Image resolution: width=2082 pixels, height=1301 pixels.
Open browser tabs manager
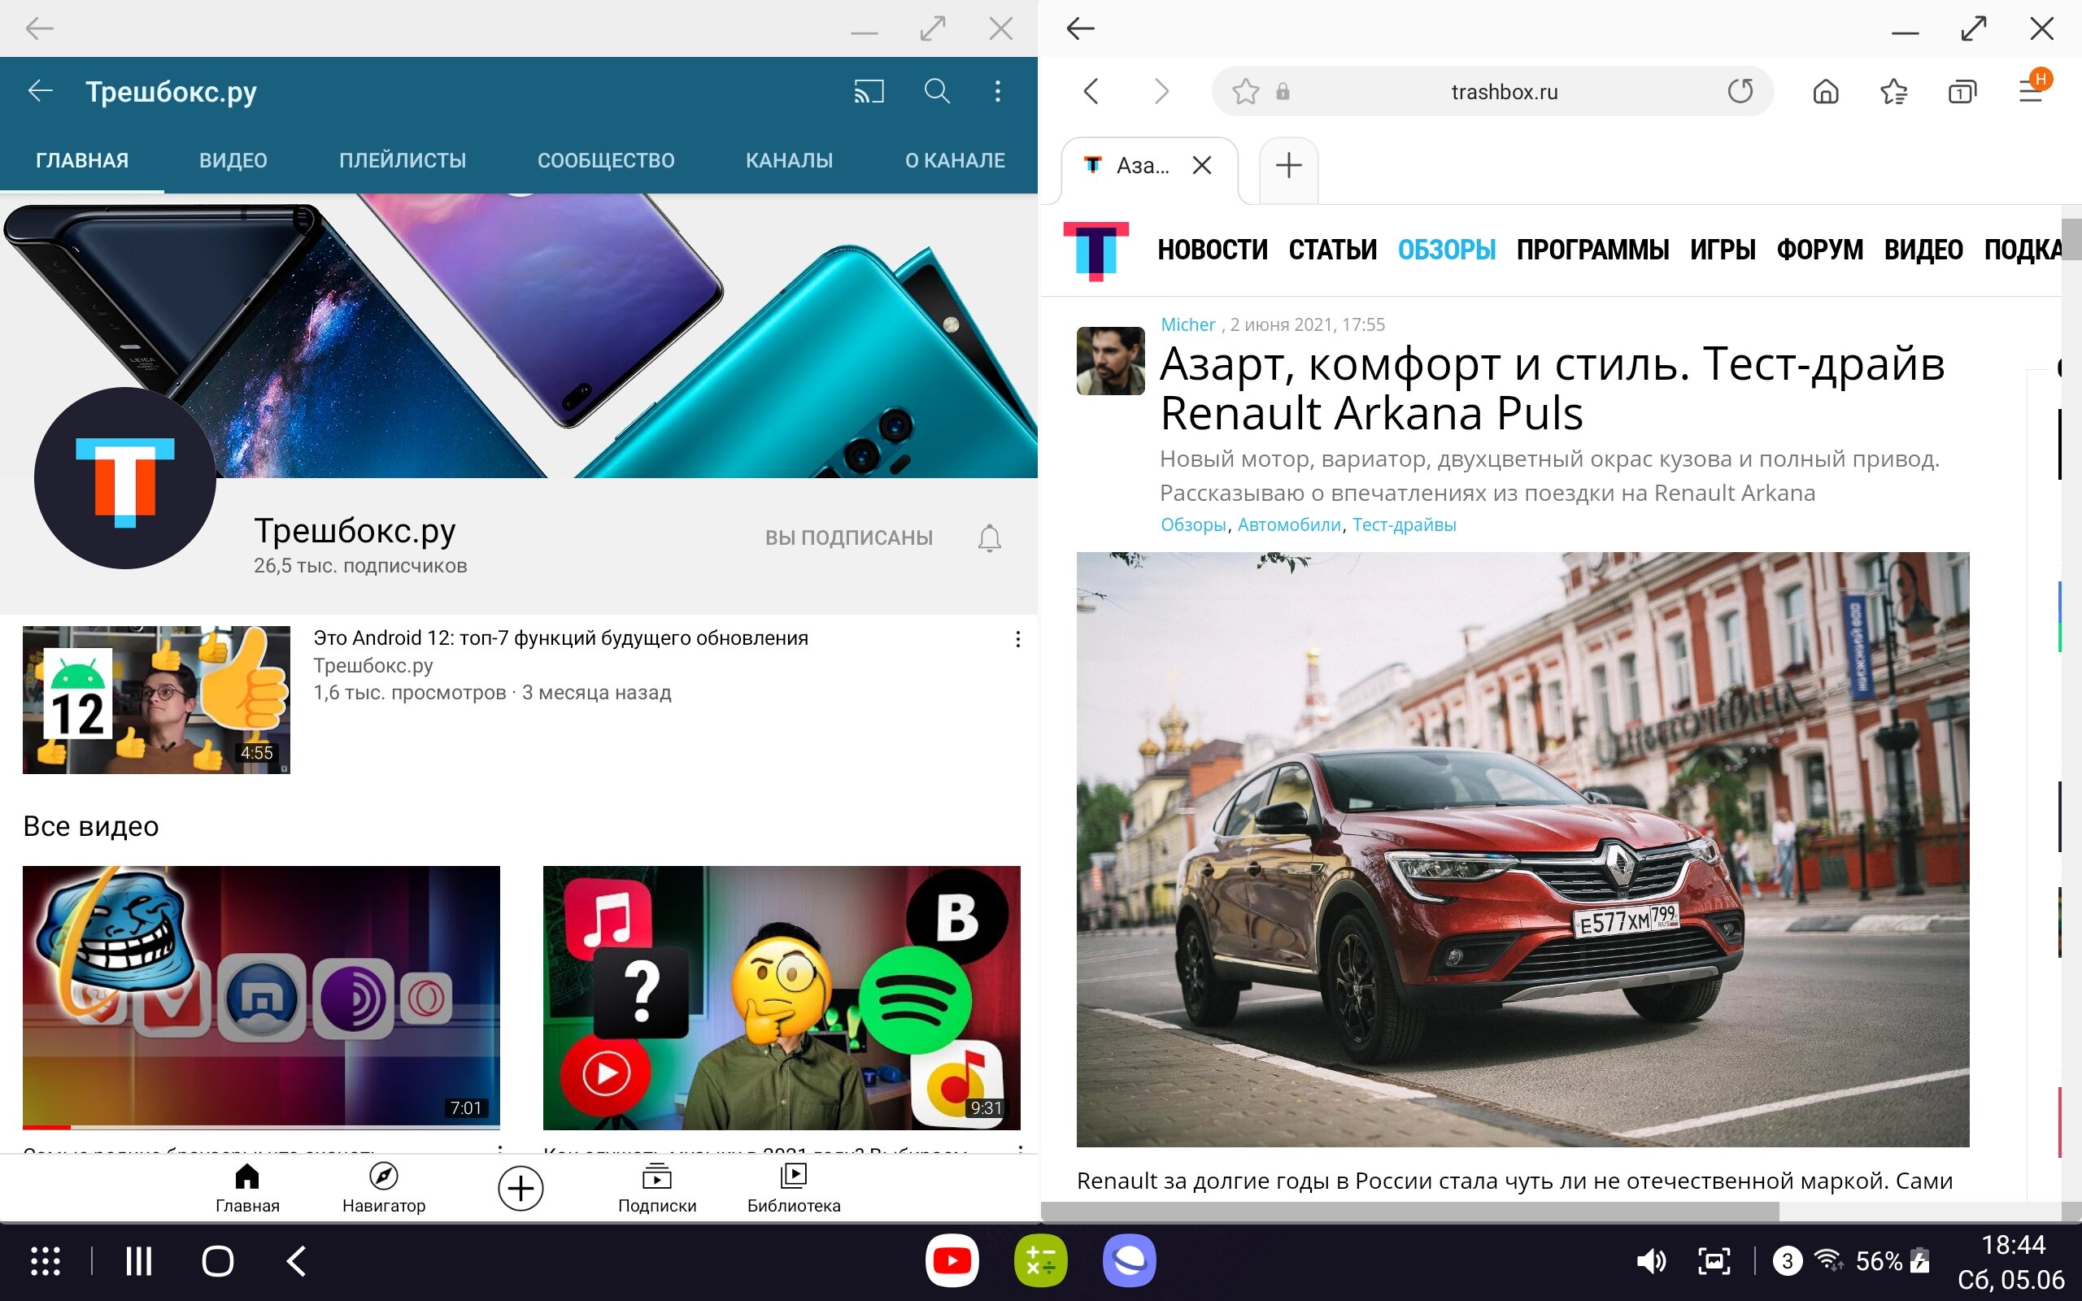pos(1962,91)
